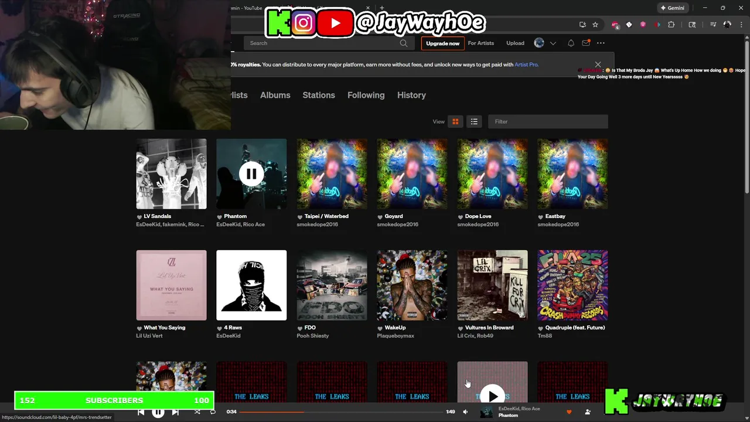Open the notifications bell
Image resolution: width=750 pixels, height=422 pixels.
point(571,43)
